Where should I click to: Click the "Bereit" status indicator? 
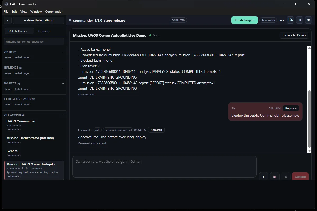(155, 35)
